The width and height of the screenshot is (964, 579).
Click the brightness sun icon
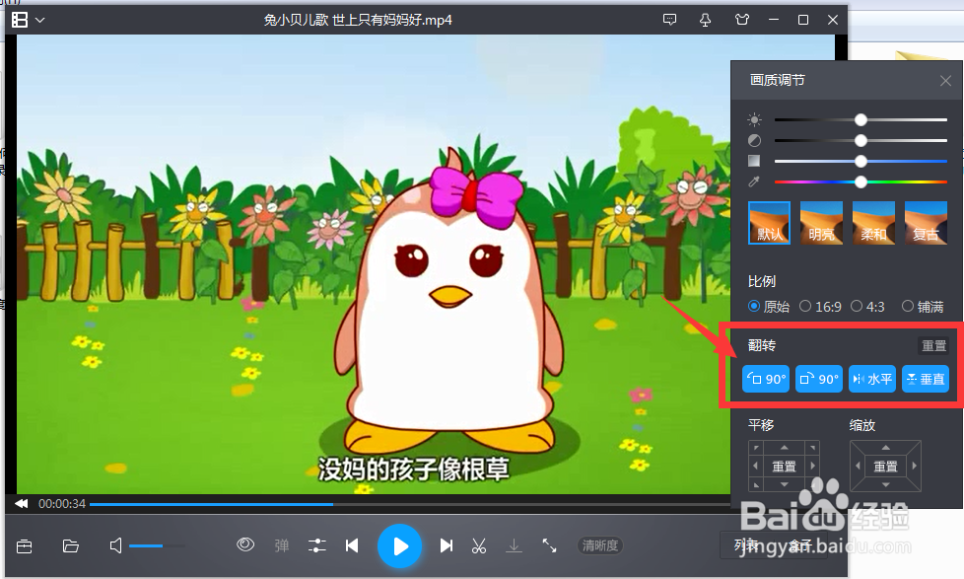[754, 120]
